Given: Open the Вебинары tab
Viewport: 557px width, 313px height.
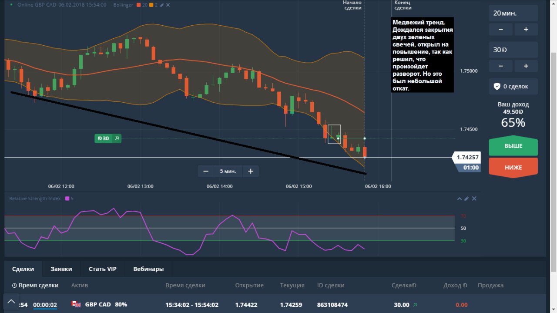Looking at the screenshot, I should tap(148, 269).
